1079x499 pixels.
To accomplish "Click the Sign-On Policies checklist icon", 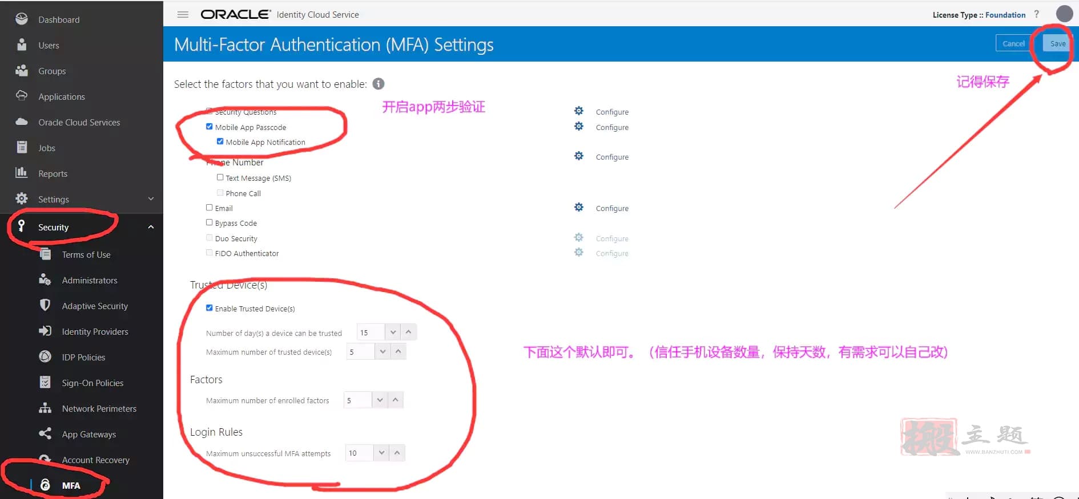I will coord(45,382).
